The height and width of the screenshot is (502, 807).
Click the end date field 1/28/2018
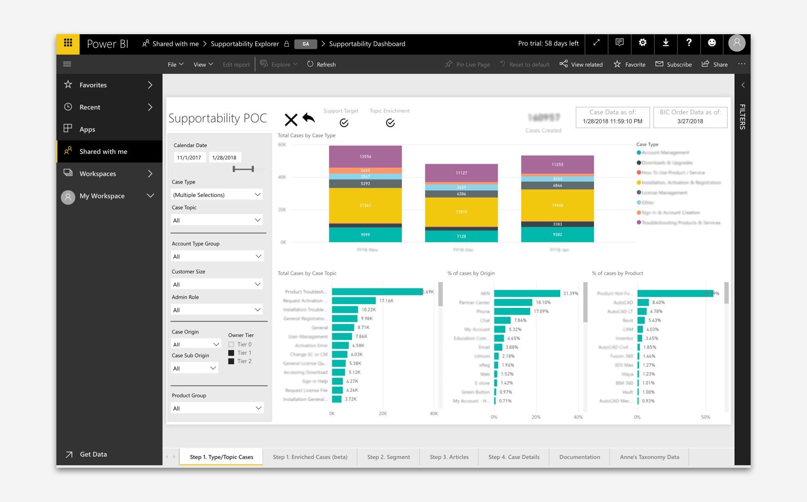point(225,158)
